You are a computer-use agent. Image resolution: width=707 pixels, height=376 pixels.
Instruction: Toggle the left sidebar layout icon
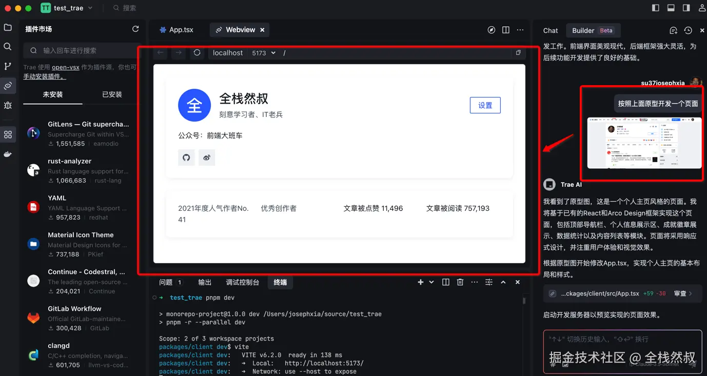pyautogui.click(x=655, y=8)
